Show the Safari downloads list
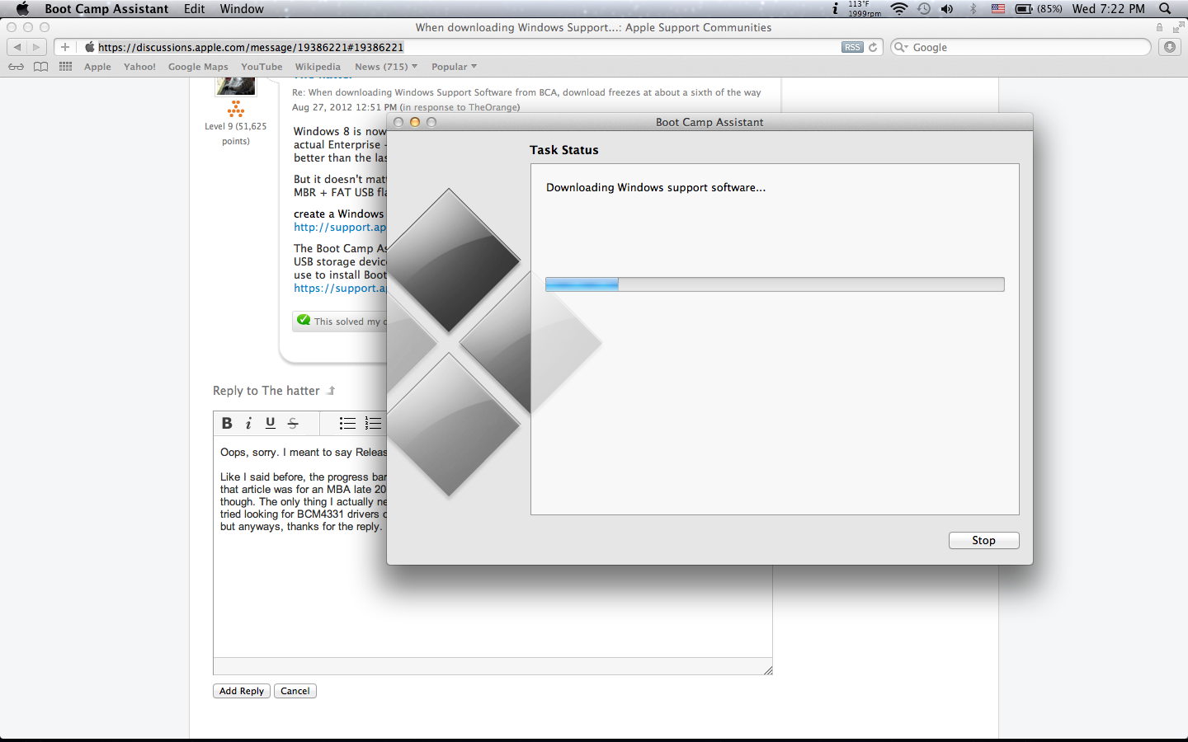This screenshot has width=1188, height=742. (x=1170, y=47)
